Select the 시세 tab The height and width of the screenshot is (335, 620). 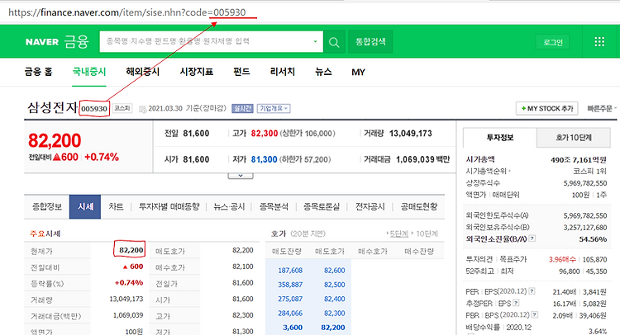(x=85, y=207)
